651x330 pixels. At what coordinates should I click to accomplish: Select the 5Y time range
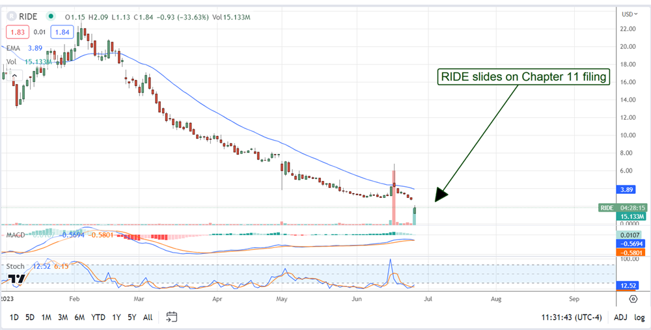click(x=132, y=318)
